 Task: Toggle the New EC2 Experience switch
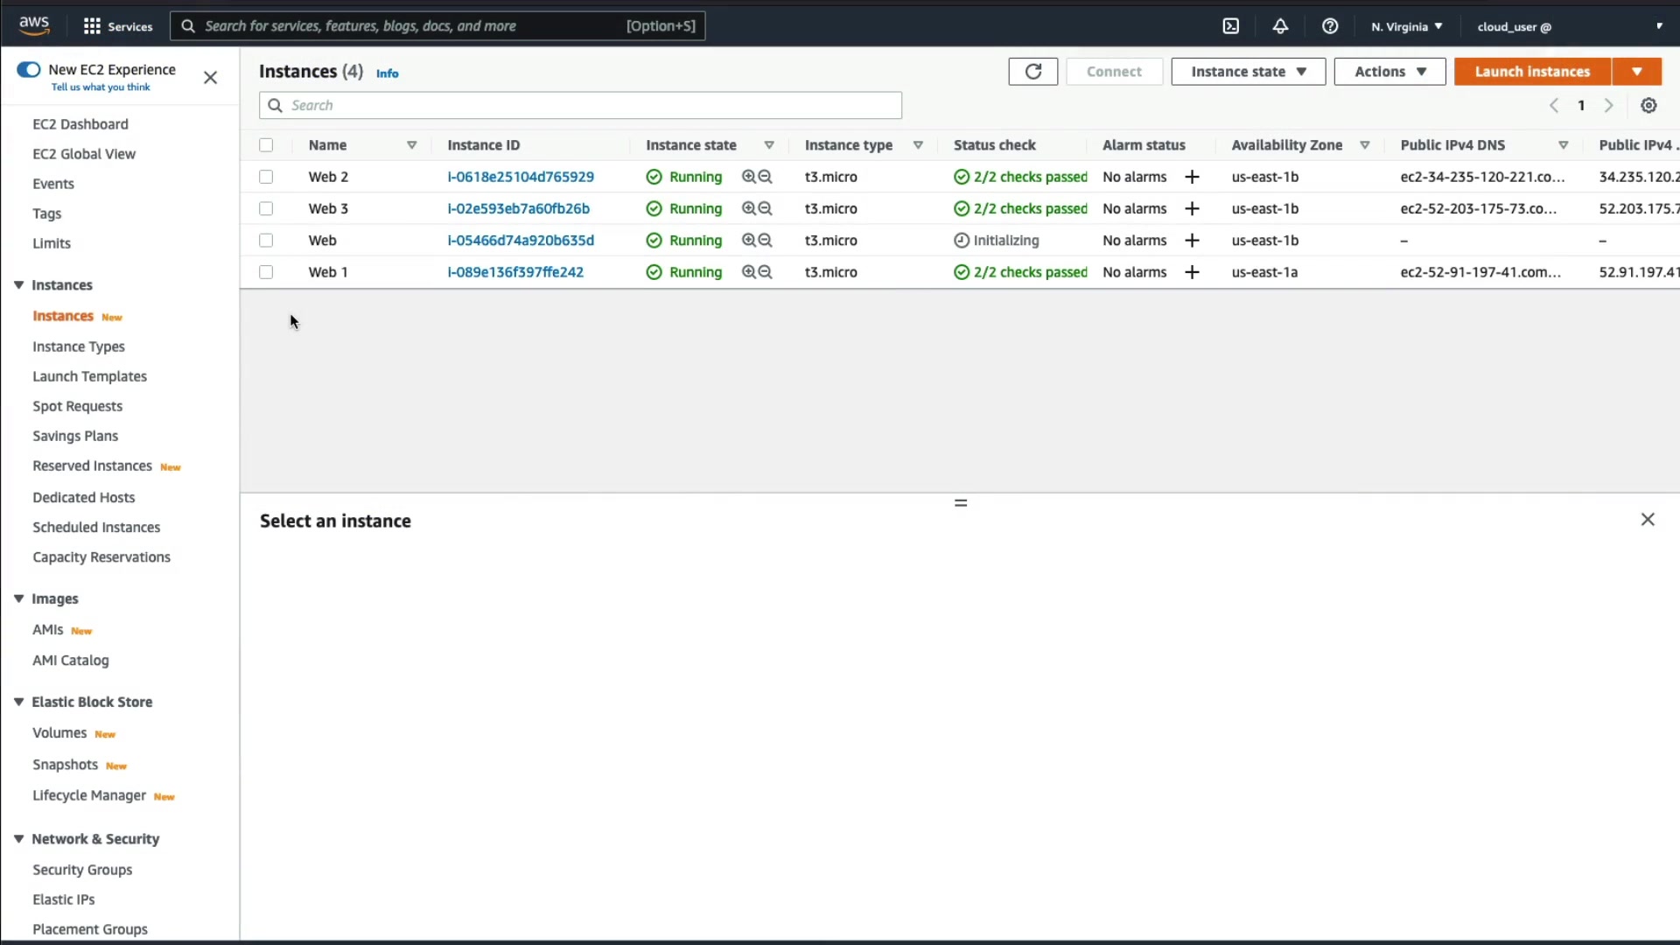29,70
